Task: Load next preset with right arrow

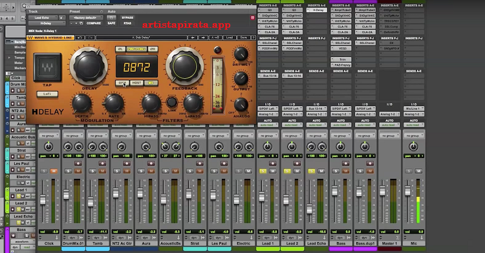Action: (x=203, y=37)
